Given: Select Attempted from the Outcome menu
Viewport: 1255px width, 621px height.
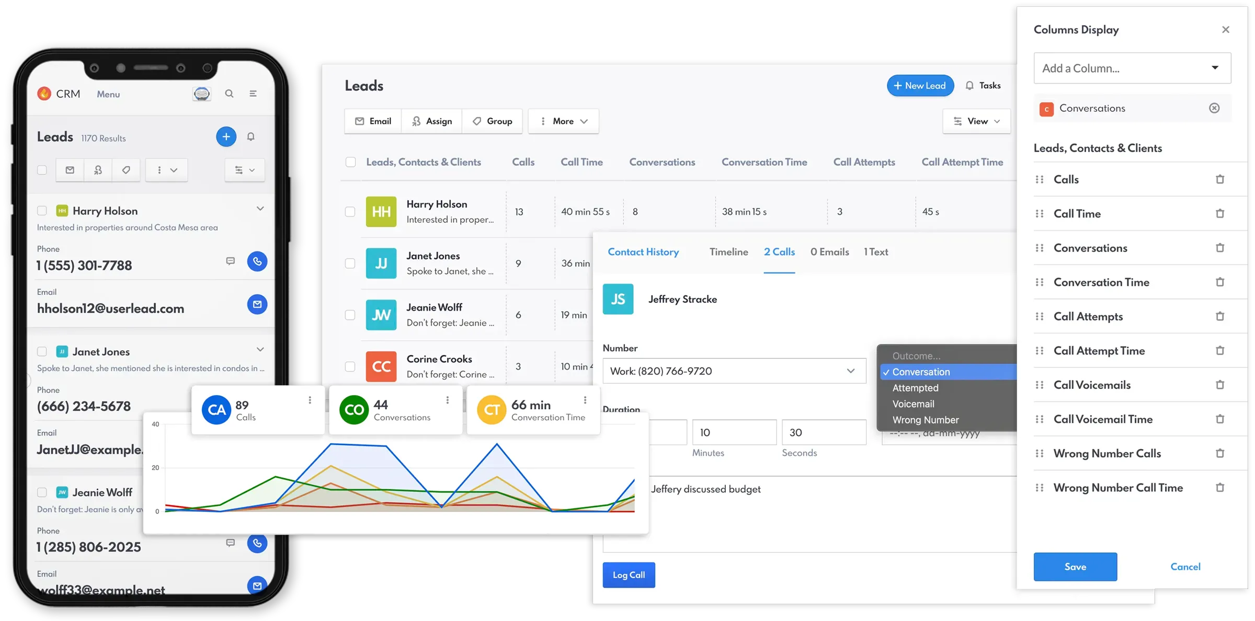Looking at the screenshot, I should (915, 388).
